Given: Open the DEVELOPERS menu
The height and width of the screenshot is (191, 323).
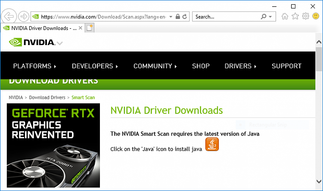Looking at the screenshot, I should [x=95, y=66].
